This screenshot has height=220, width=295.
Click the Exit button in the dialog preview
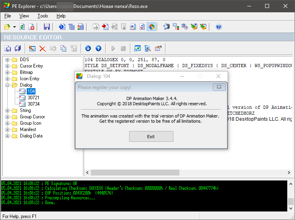pos(151,137)
